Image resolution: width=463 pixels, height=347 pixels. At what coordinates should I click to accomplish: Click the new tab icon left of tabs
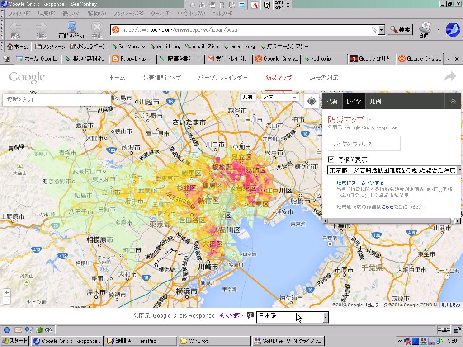pos(6,59)
